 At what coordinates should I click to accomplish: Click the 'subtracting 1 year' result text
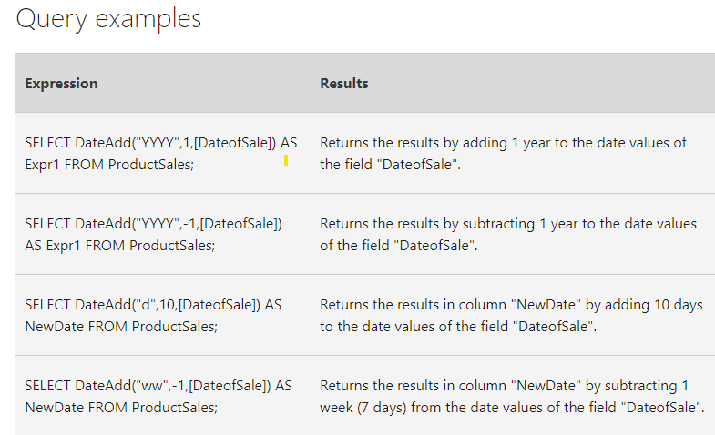508,235
